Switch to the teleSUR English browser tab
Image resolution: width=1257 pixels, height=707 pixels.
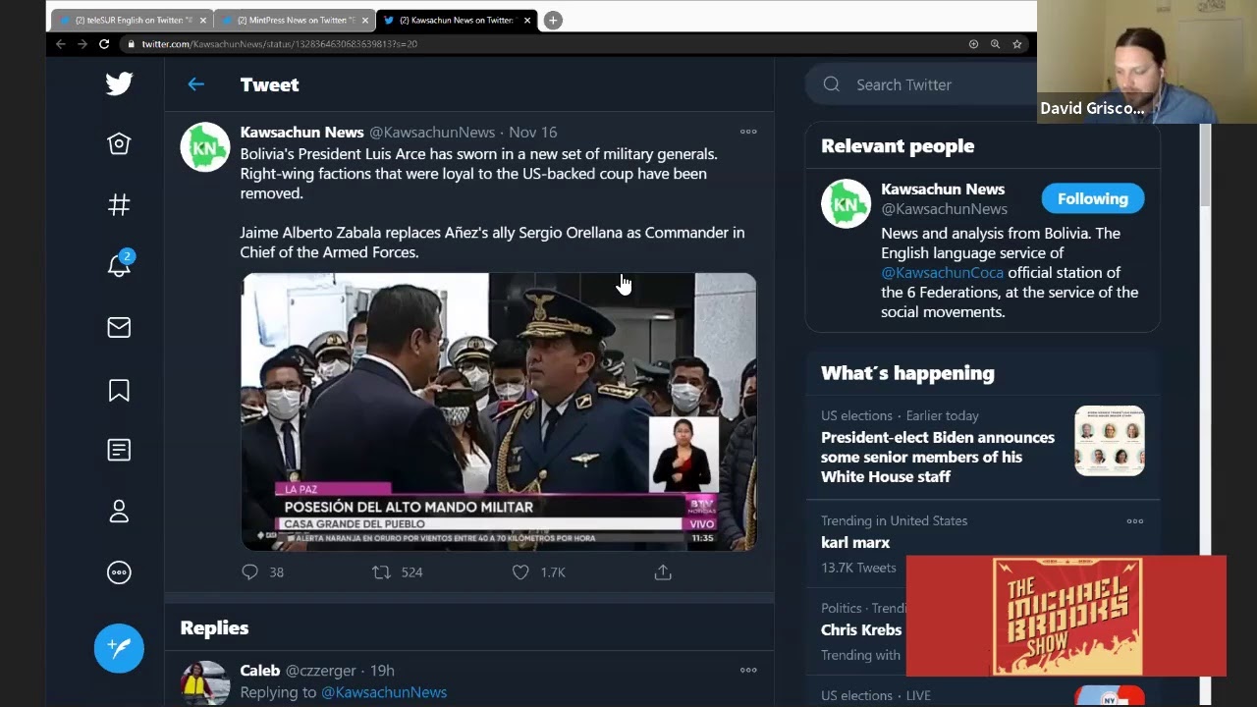pos(134,21)
